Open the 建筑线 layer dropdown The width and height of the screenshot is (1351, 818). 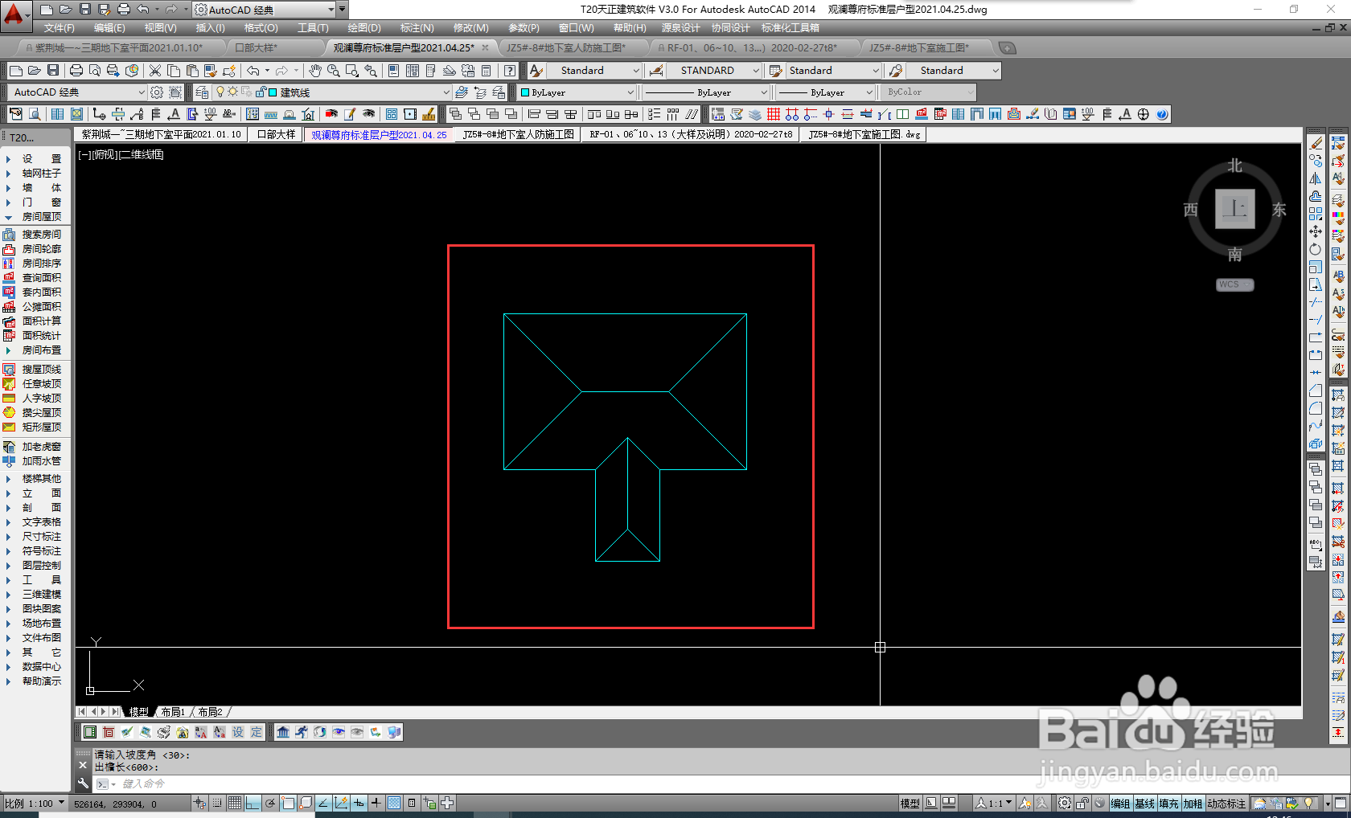click(x=334, y=92)
